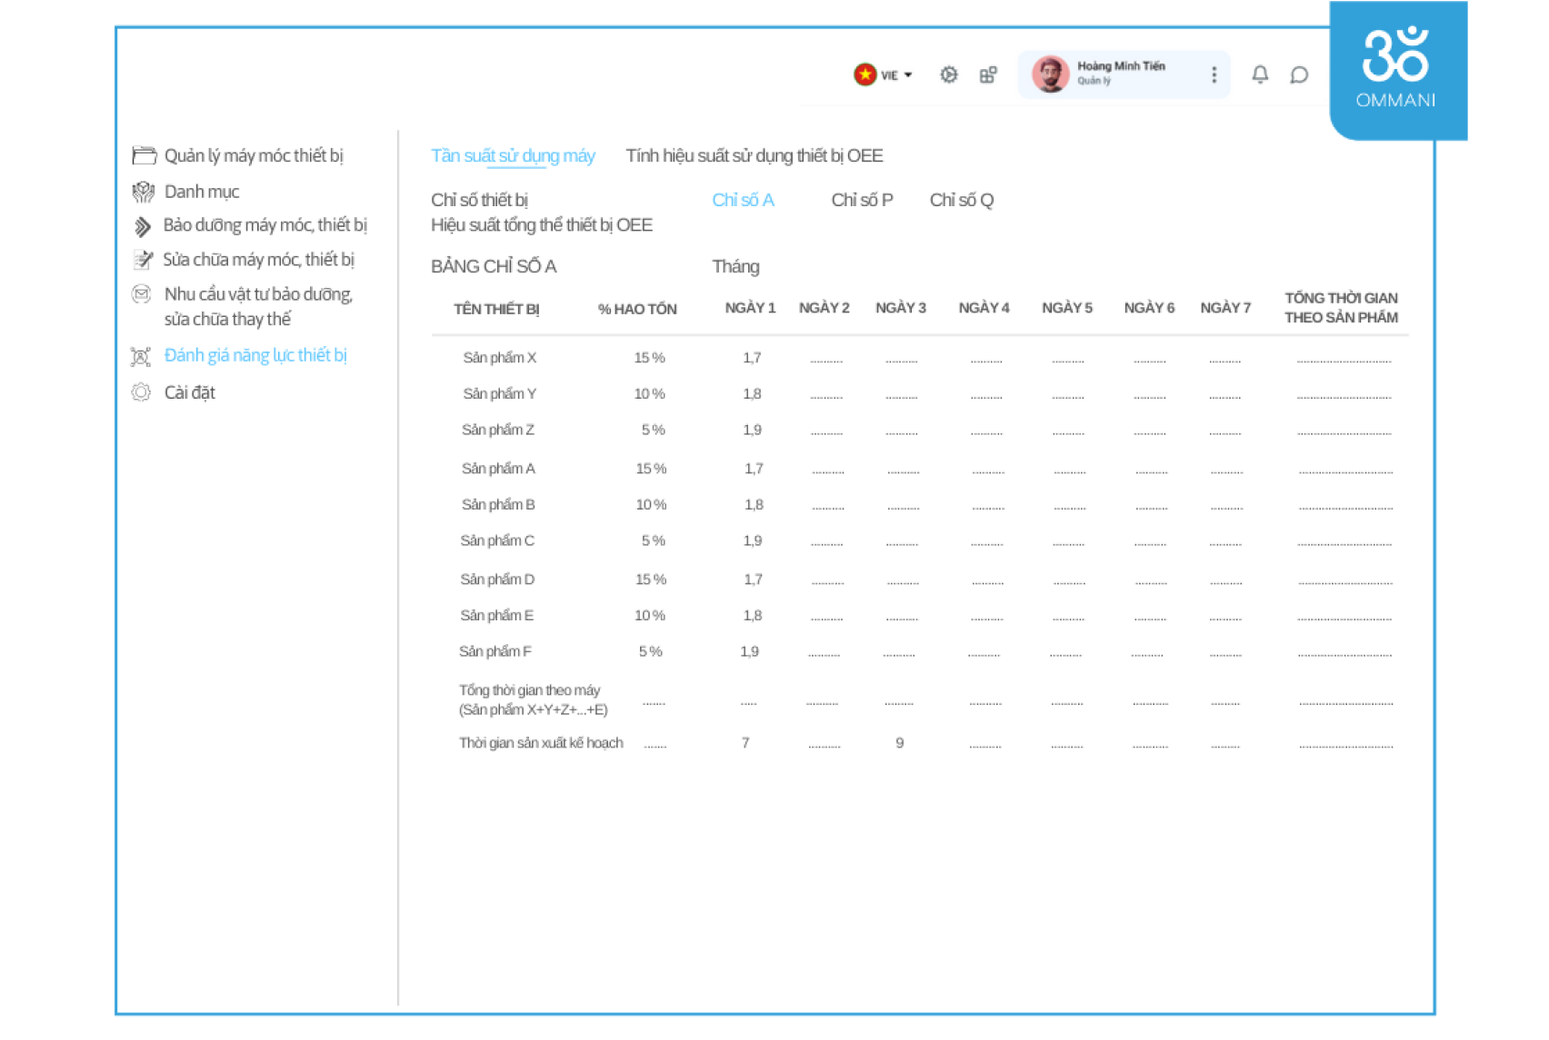Go to Bảo dưỡng máy móc, thiết bị
Image resolution: width=1549 pixels, height=1040 pixels.
(265, 225)
